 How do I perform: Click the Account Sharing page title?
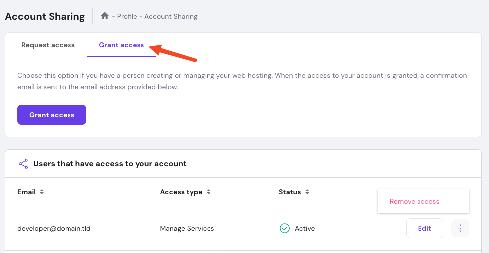pyautogui.click(x=45, y=16)
